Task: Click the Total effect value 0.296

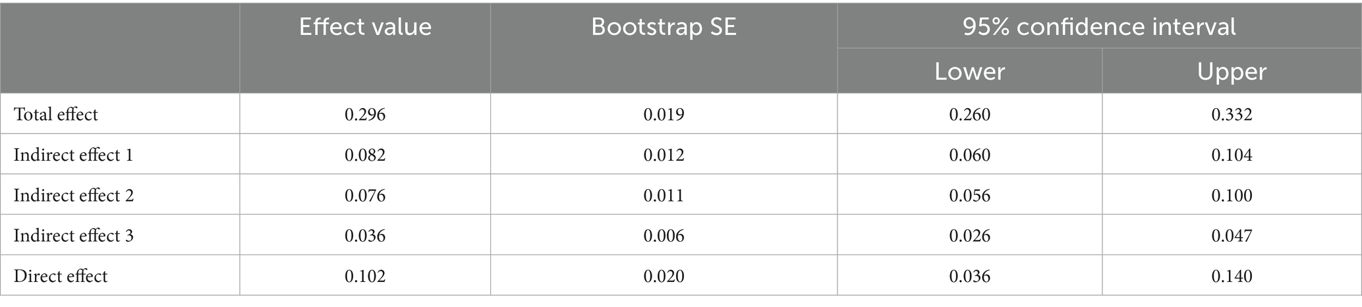Action: click(365, 115)
